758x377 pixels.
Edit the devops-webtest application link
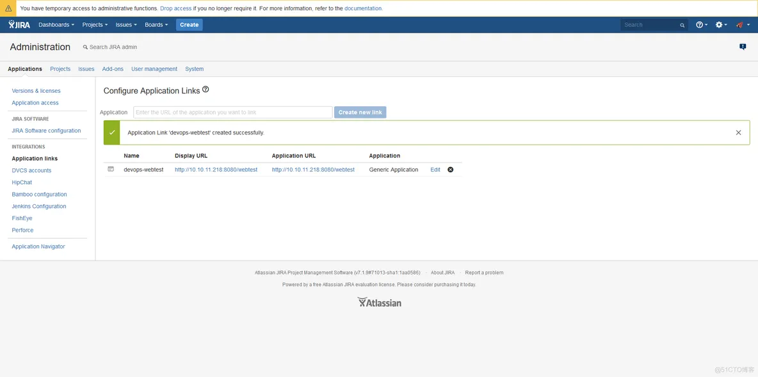[x=435, y=170]
